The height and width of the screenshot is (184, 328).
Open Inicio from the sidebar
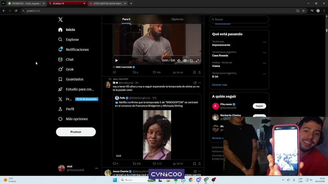(67, 30)
